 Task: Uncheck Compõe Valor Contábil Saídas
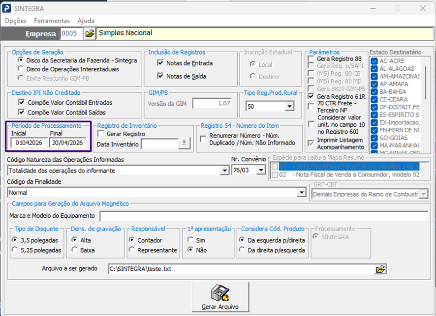coord(21,112)
